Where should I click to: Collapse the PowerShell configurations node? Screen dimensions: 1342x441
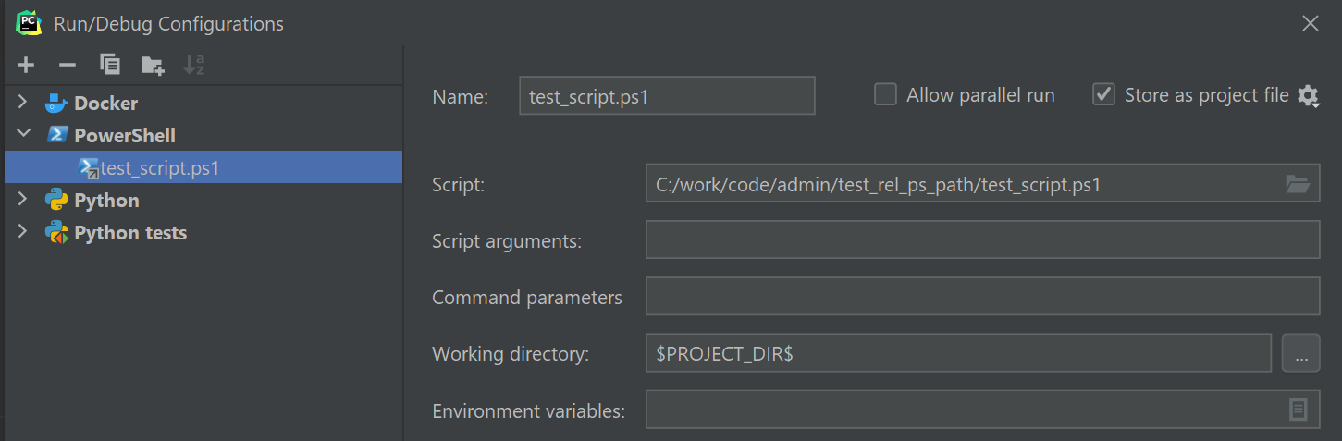click(23, 135)
